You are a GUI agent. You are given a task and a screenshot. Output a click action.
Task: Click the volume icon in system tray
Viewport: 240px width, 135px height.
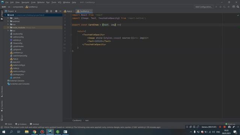click(x=213, y=132)
